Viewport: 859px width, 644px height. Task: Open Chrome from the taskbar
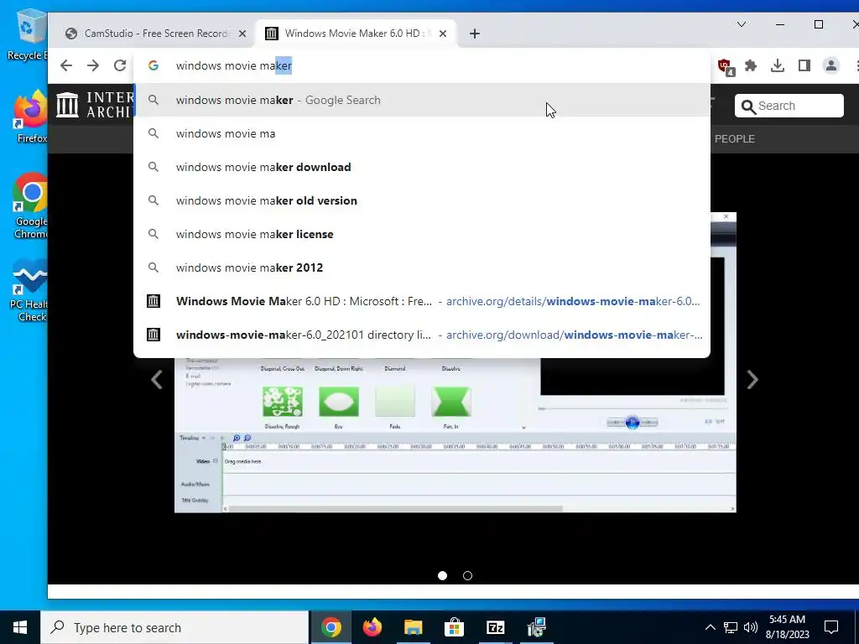(x=331, y=627)
